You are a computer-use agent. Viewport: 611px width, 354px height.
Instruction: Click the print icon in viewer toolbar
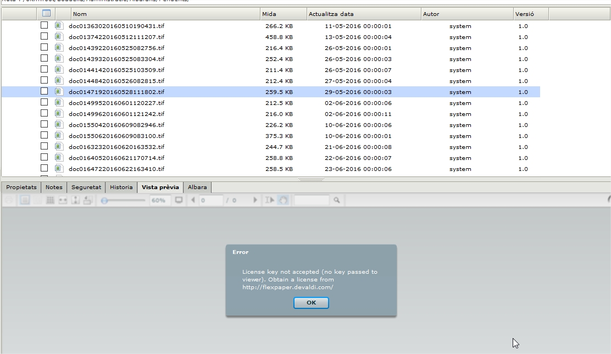point(9,201)
